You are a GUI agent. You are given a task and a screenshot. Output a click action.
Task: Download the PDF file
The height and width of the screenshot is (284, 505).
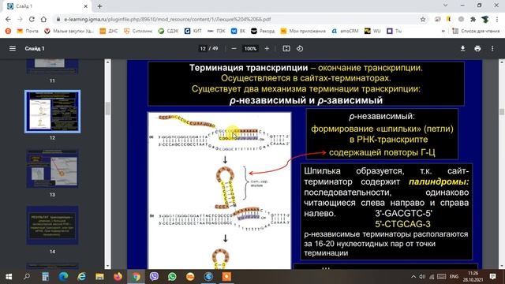click(x=463, y=49)
